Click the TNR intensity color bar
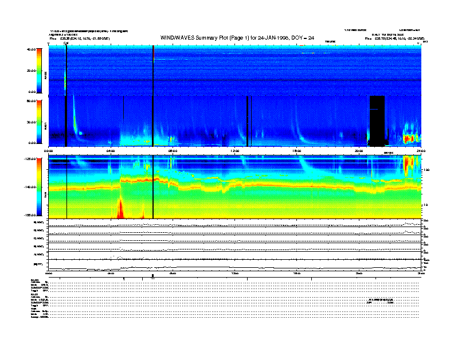The width and height of the screenshot is (454, 351). [39, 187]
